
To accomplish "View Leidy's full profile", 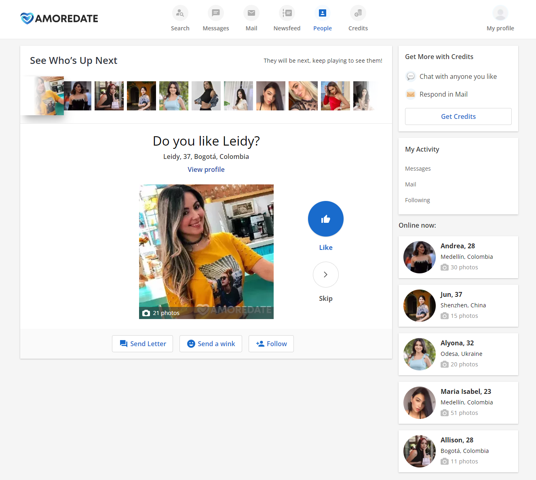I will click(206, 169).
